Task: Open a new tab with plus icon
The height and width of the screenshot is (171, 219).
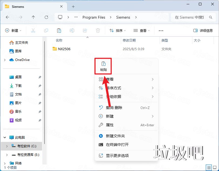Action: tap(73, 6)
